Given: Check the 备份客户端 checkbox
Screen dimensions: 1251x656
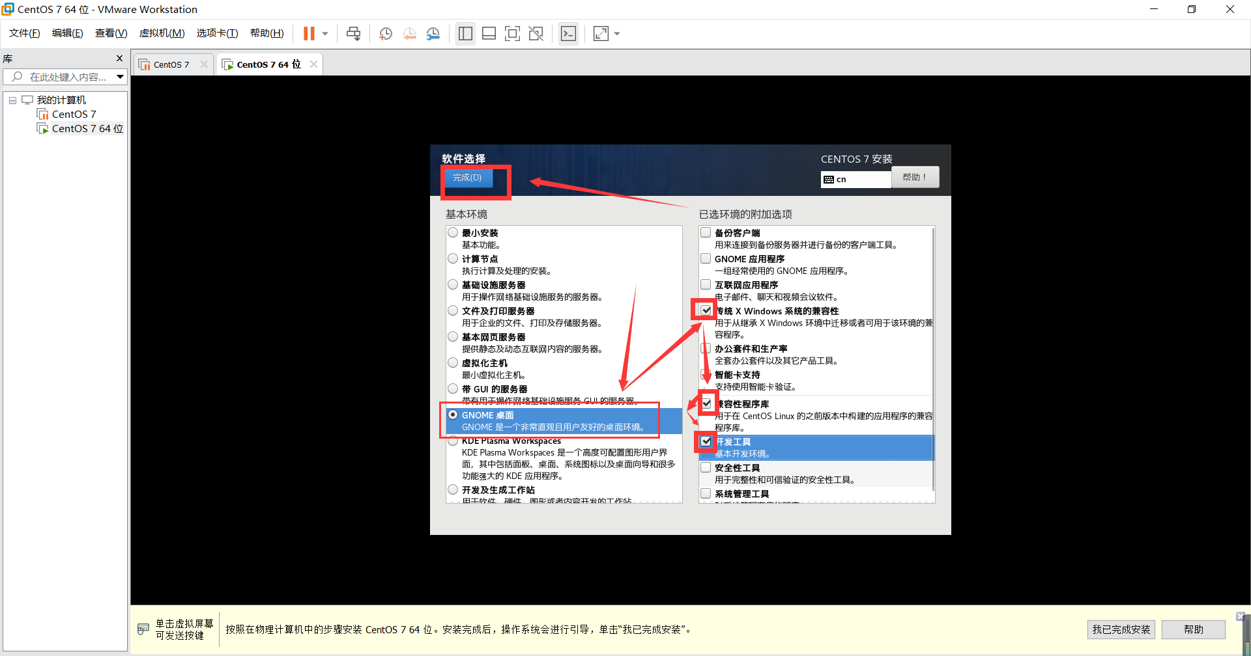Looking at the screenshot, I should pos(706,232).
